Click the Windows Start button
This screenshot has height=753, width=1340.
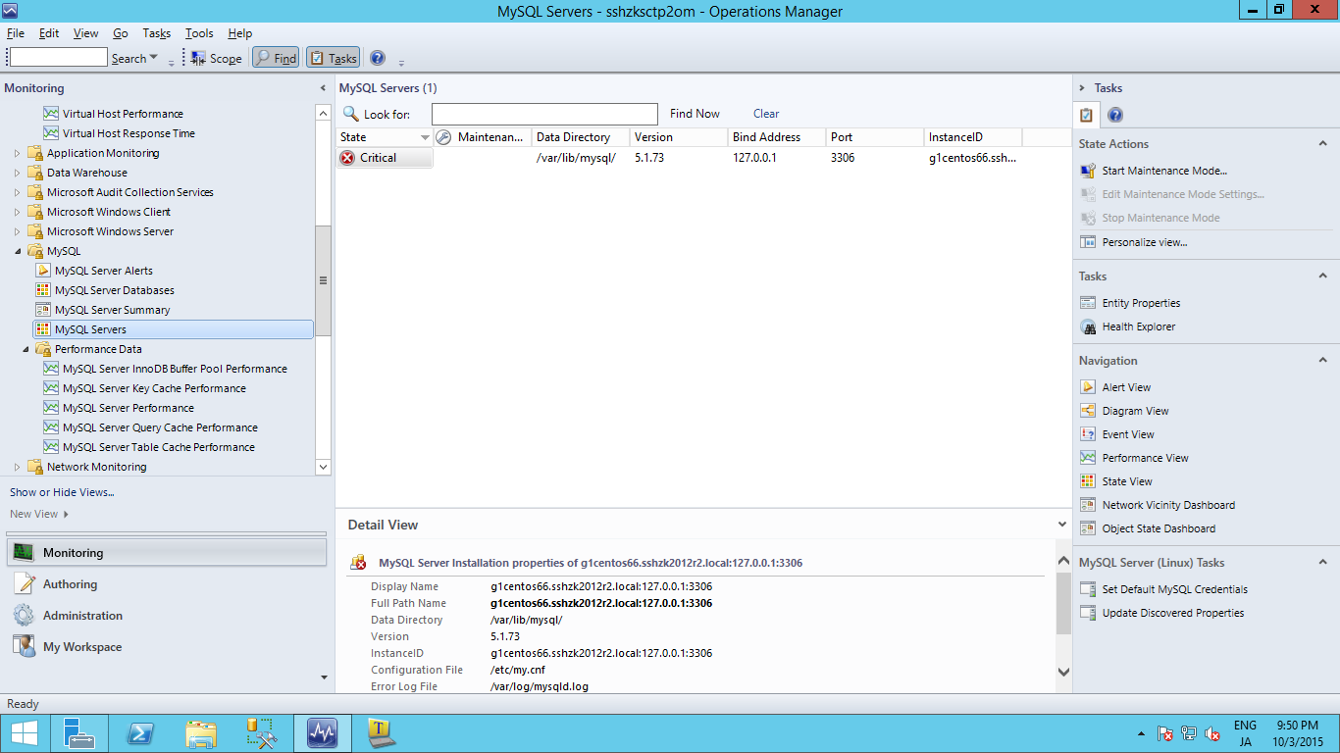tap(24, 732)
